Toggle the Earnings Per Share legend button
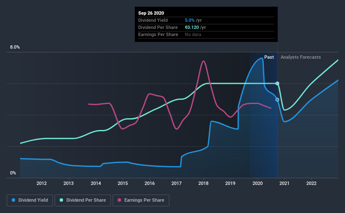Screen dimensions: 345x213 click(x=141, y=200)
